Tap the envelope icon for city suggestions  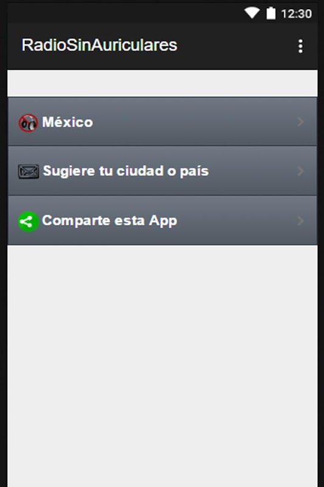tap(28, 172)
